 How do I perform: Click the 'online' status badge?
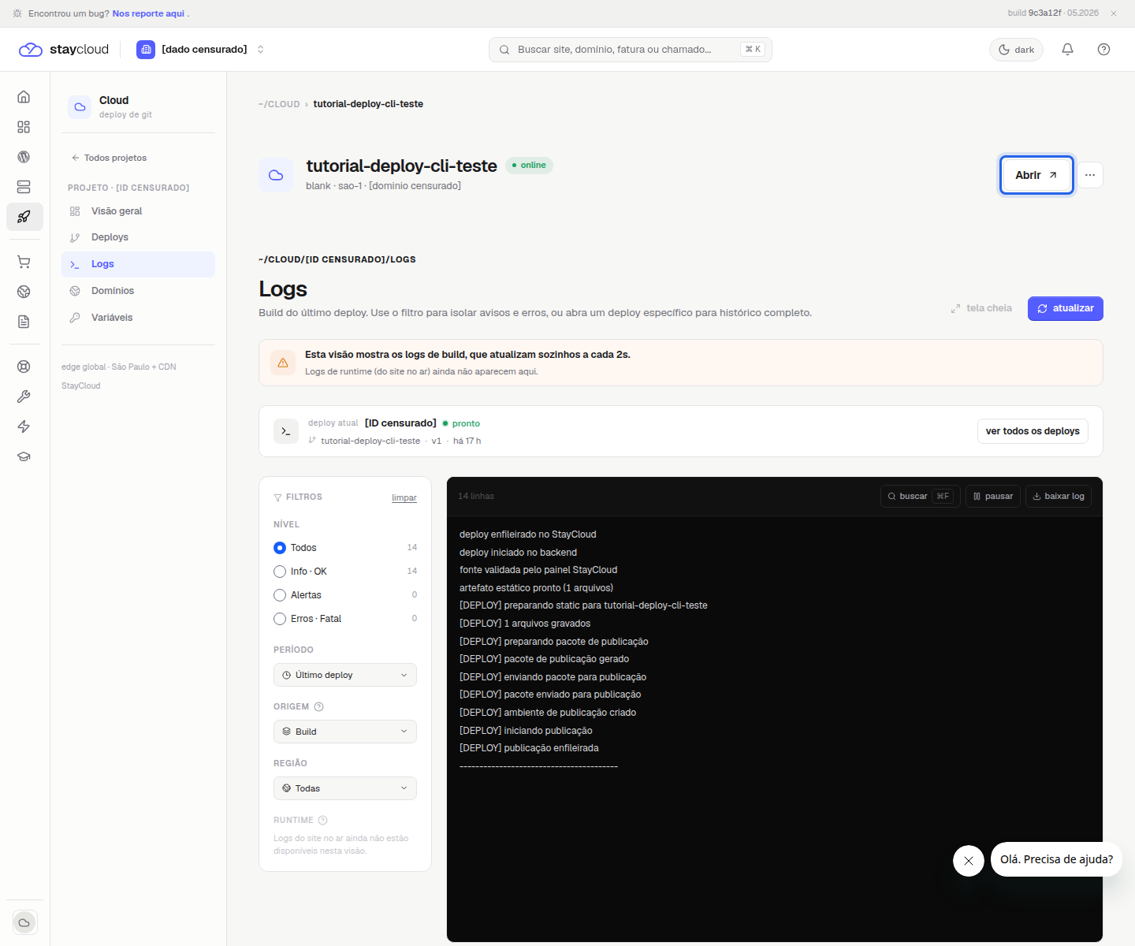pyautogui.click(x=529, y=166)
